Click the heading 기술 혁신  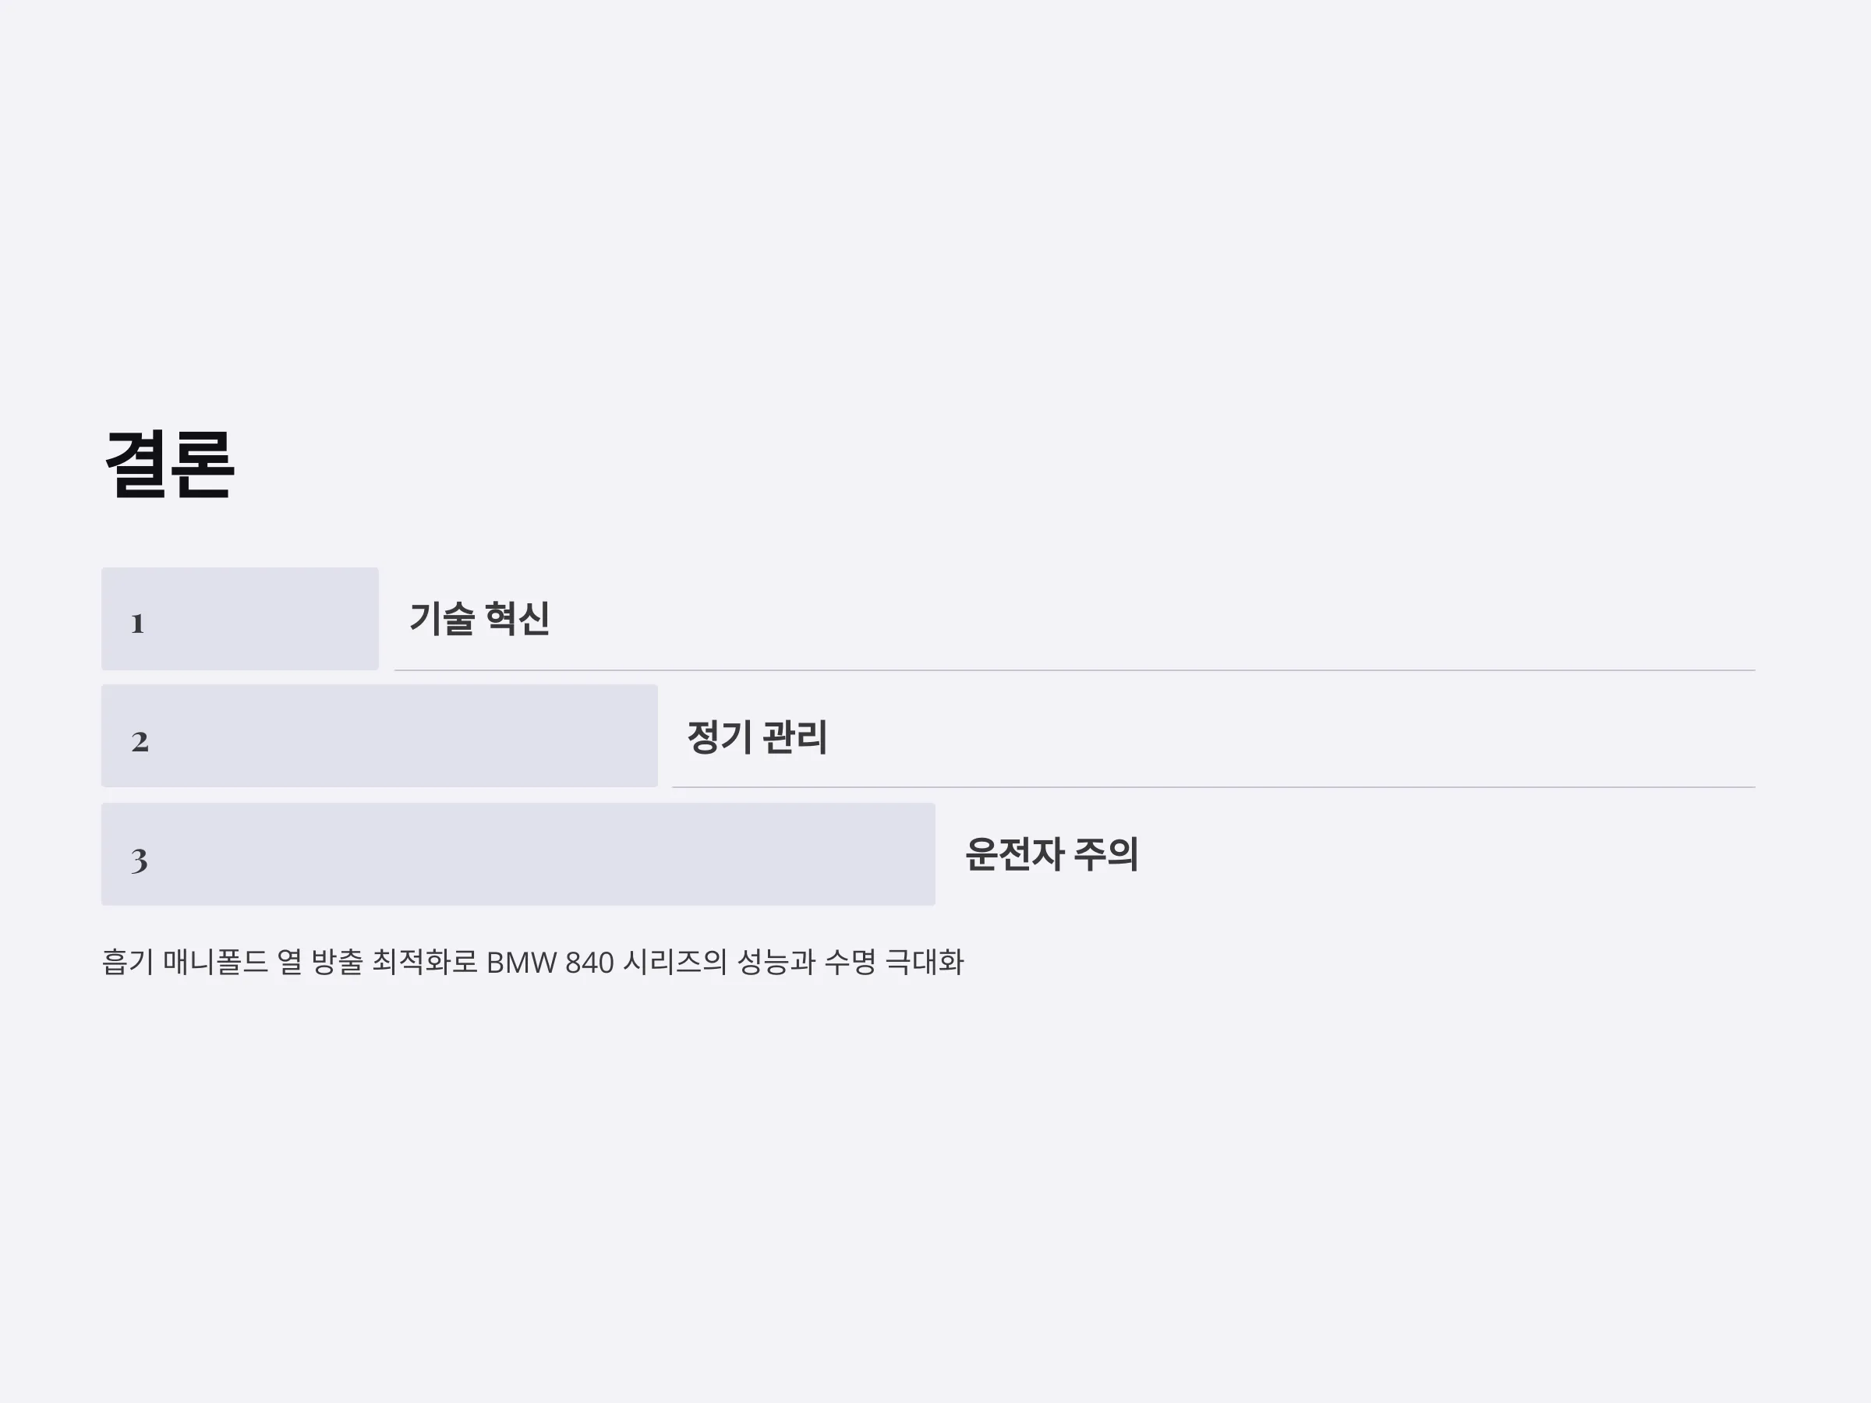[479, 618]
